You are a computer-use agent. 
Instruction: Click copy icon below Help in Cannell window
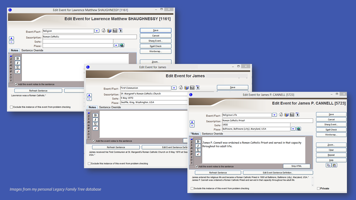328,165
